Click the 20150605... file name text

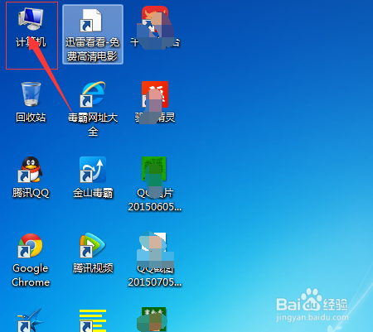coord(155,206)
